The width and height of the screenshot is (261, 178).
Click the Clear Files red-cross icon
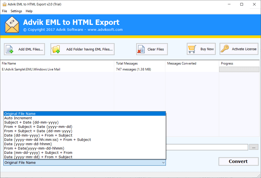pos(141,49)
